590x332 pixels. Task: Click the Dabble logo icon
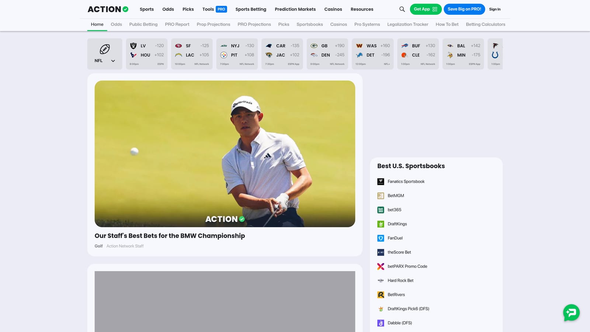tap(381, 323)
